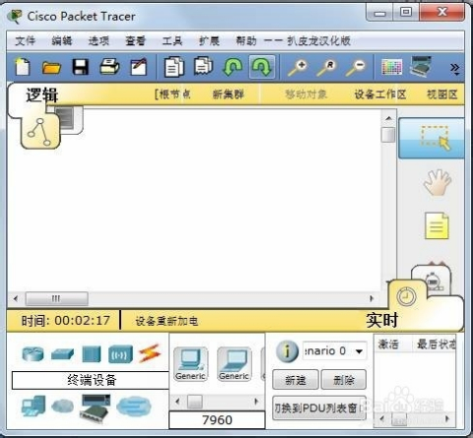Select the Switches device category icon
The image size is (473, 438).
[62, 354]
